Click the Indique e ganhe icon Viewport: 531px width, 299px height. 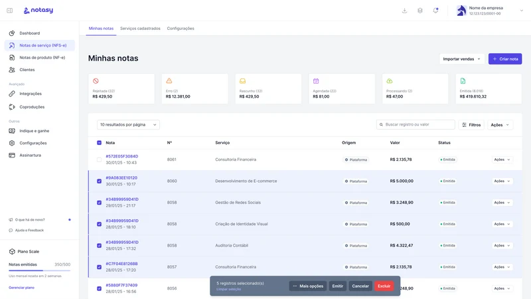click(x=12, y=131)
